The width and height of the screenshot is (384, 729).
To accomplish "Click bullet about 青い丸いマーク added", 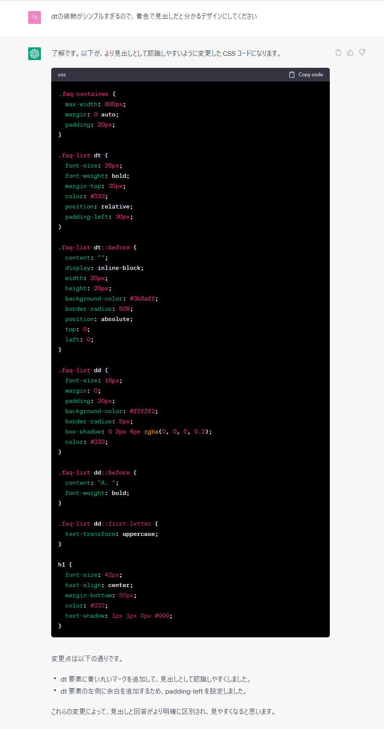I will pyautogui.click(x=155, y=679).
